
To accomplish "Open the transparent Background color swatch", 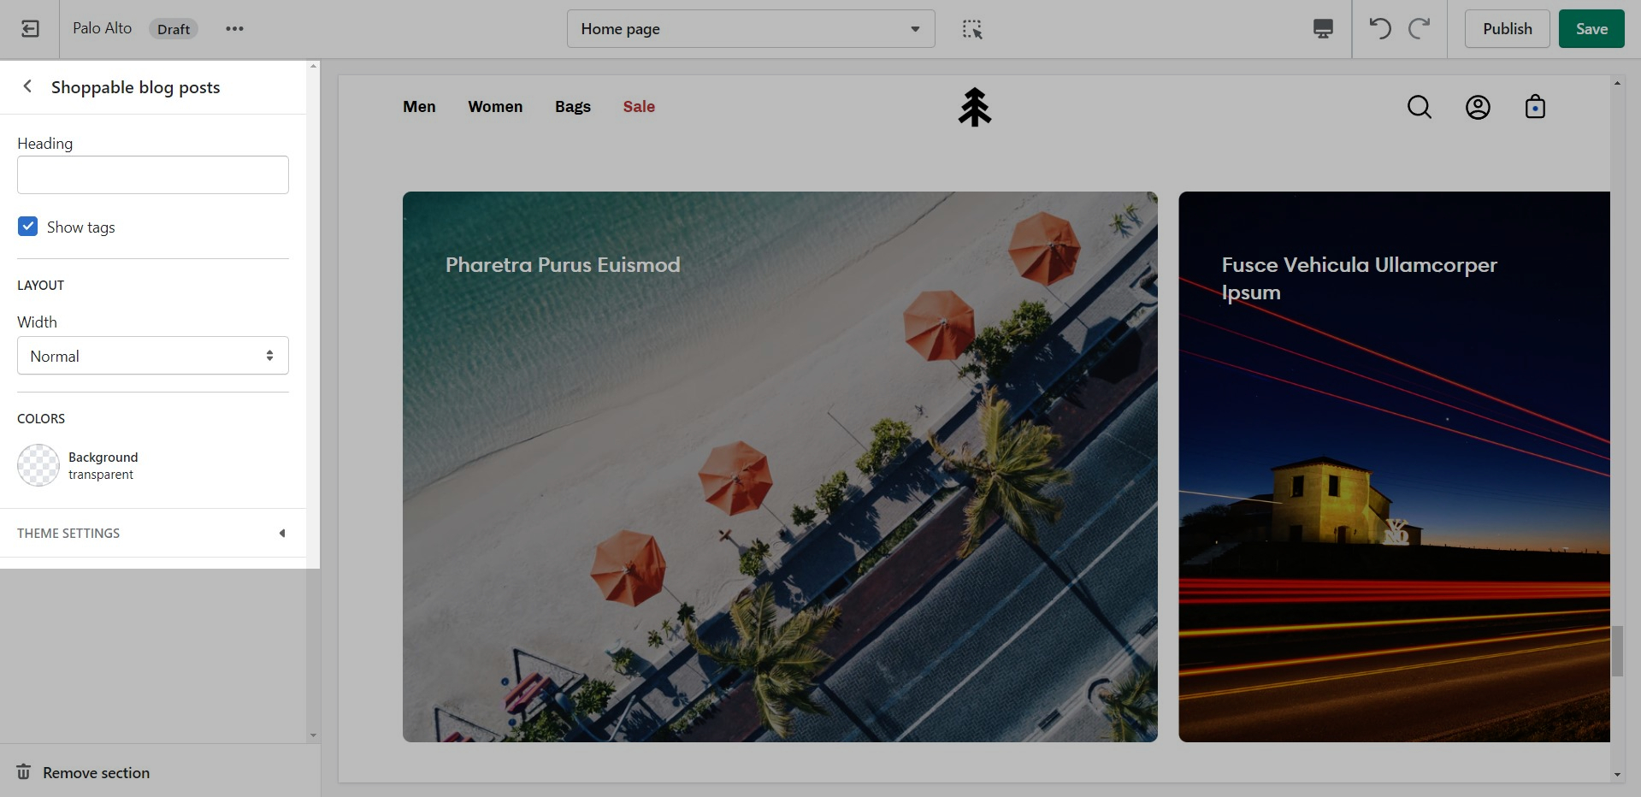I will 38,465.
